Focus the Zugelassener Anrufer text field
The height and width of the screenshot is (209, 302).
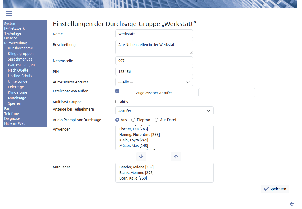click(x=227, y=93)
